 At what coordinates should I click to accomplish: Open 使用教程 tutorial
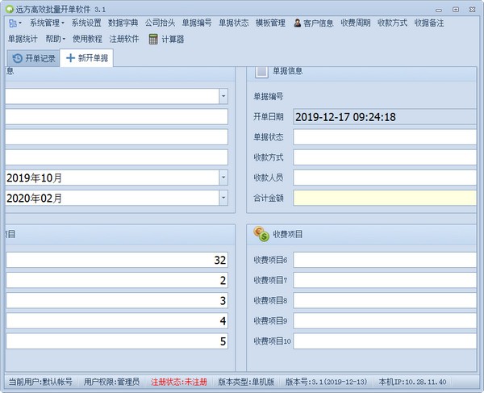point(87,39)
